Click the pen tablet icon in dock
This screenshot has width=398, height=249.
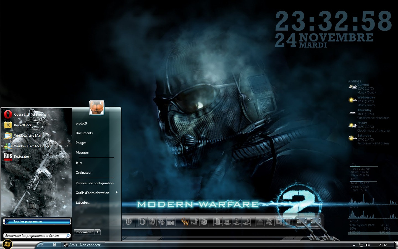point(171,222)
